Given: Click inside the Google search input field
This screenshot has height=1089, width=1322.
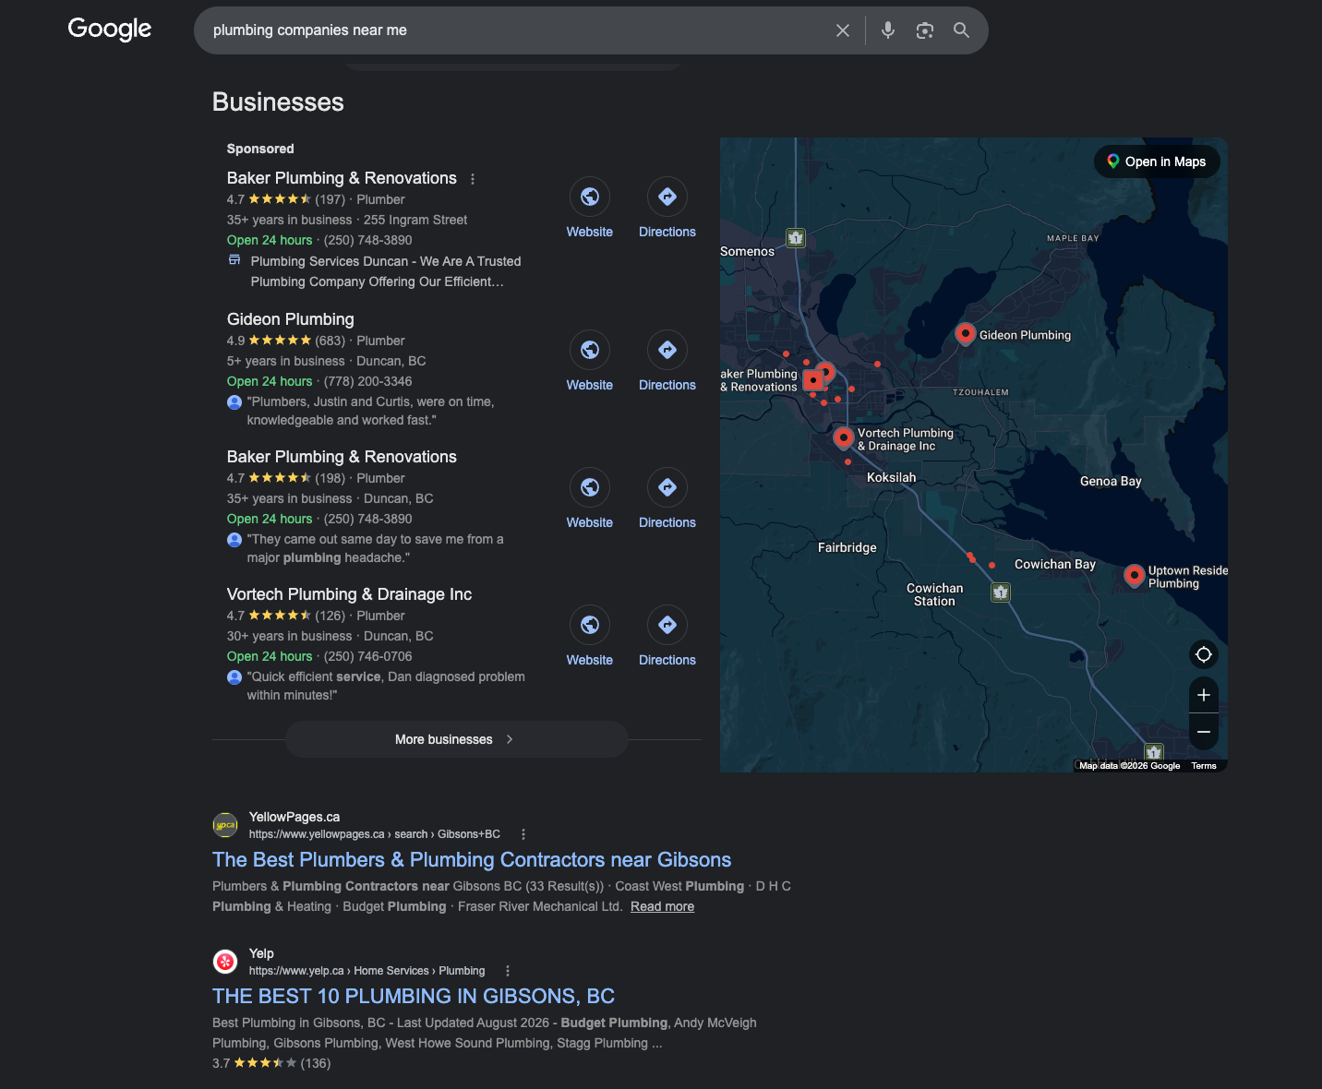Looking at the screenshot, I should [x=517, y=30].
